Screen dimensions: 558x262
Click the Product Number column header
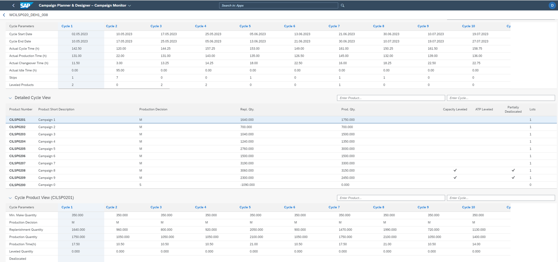click(21, 109)
